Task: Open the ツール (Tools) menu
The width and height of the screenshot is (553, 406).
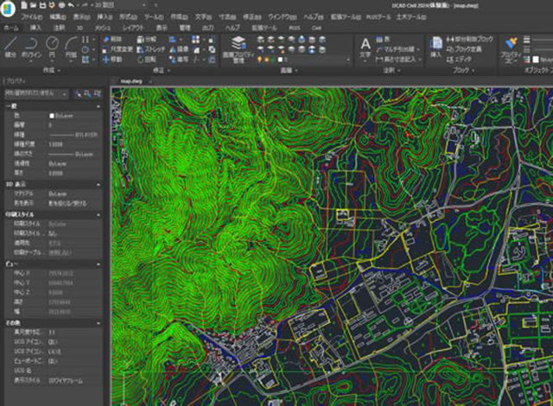Action: coord(154,17)
